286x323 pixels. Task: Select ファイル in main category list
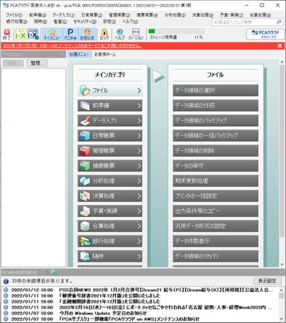[x=110, y=91]
